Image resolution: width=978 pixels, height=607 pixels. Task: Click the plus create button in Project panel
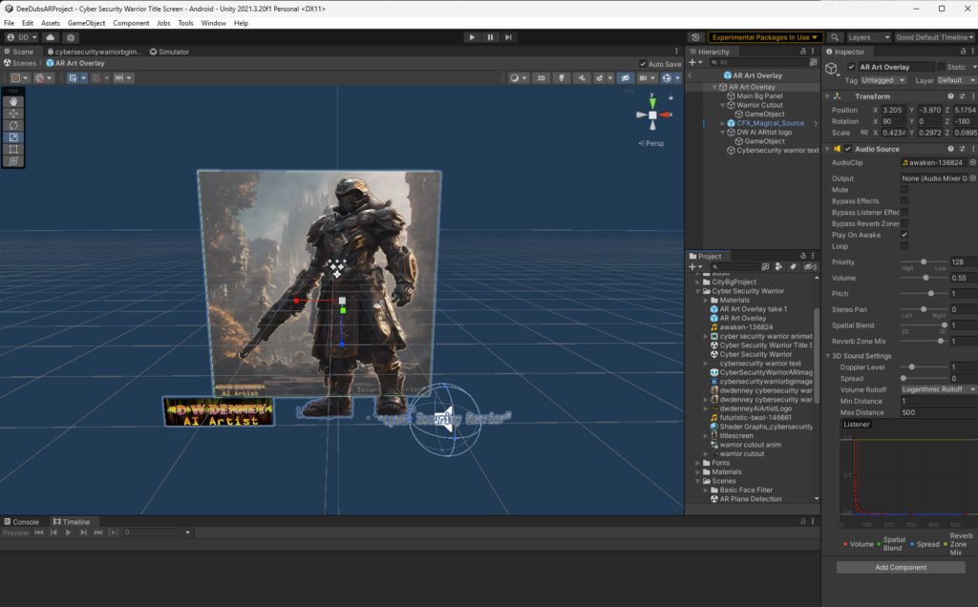click(x=692, y=266)
